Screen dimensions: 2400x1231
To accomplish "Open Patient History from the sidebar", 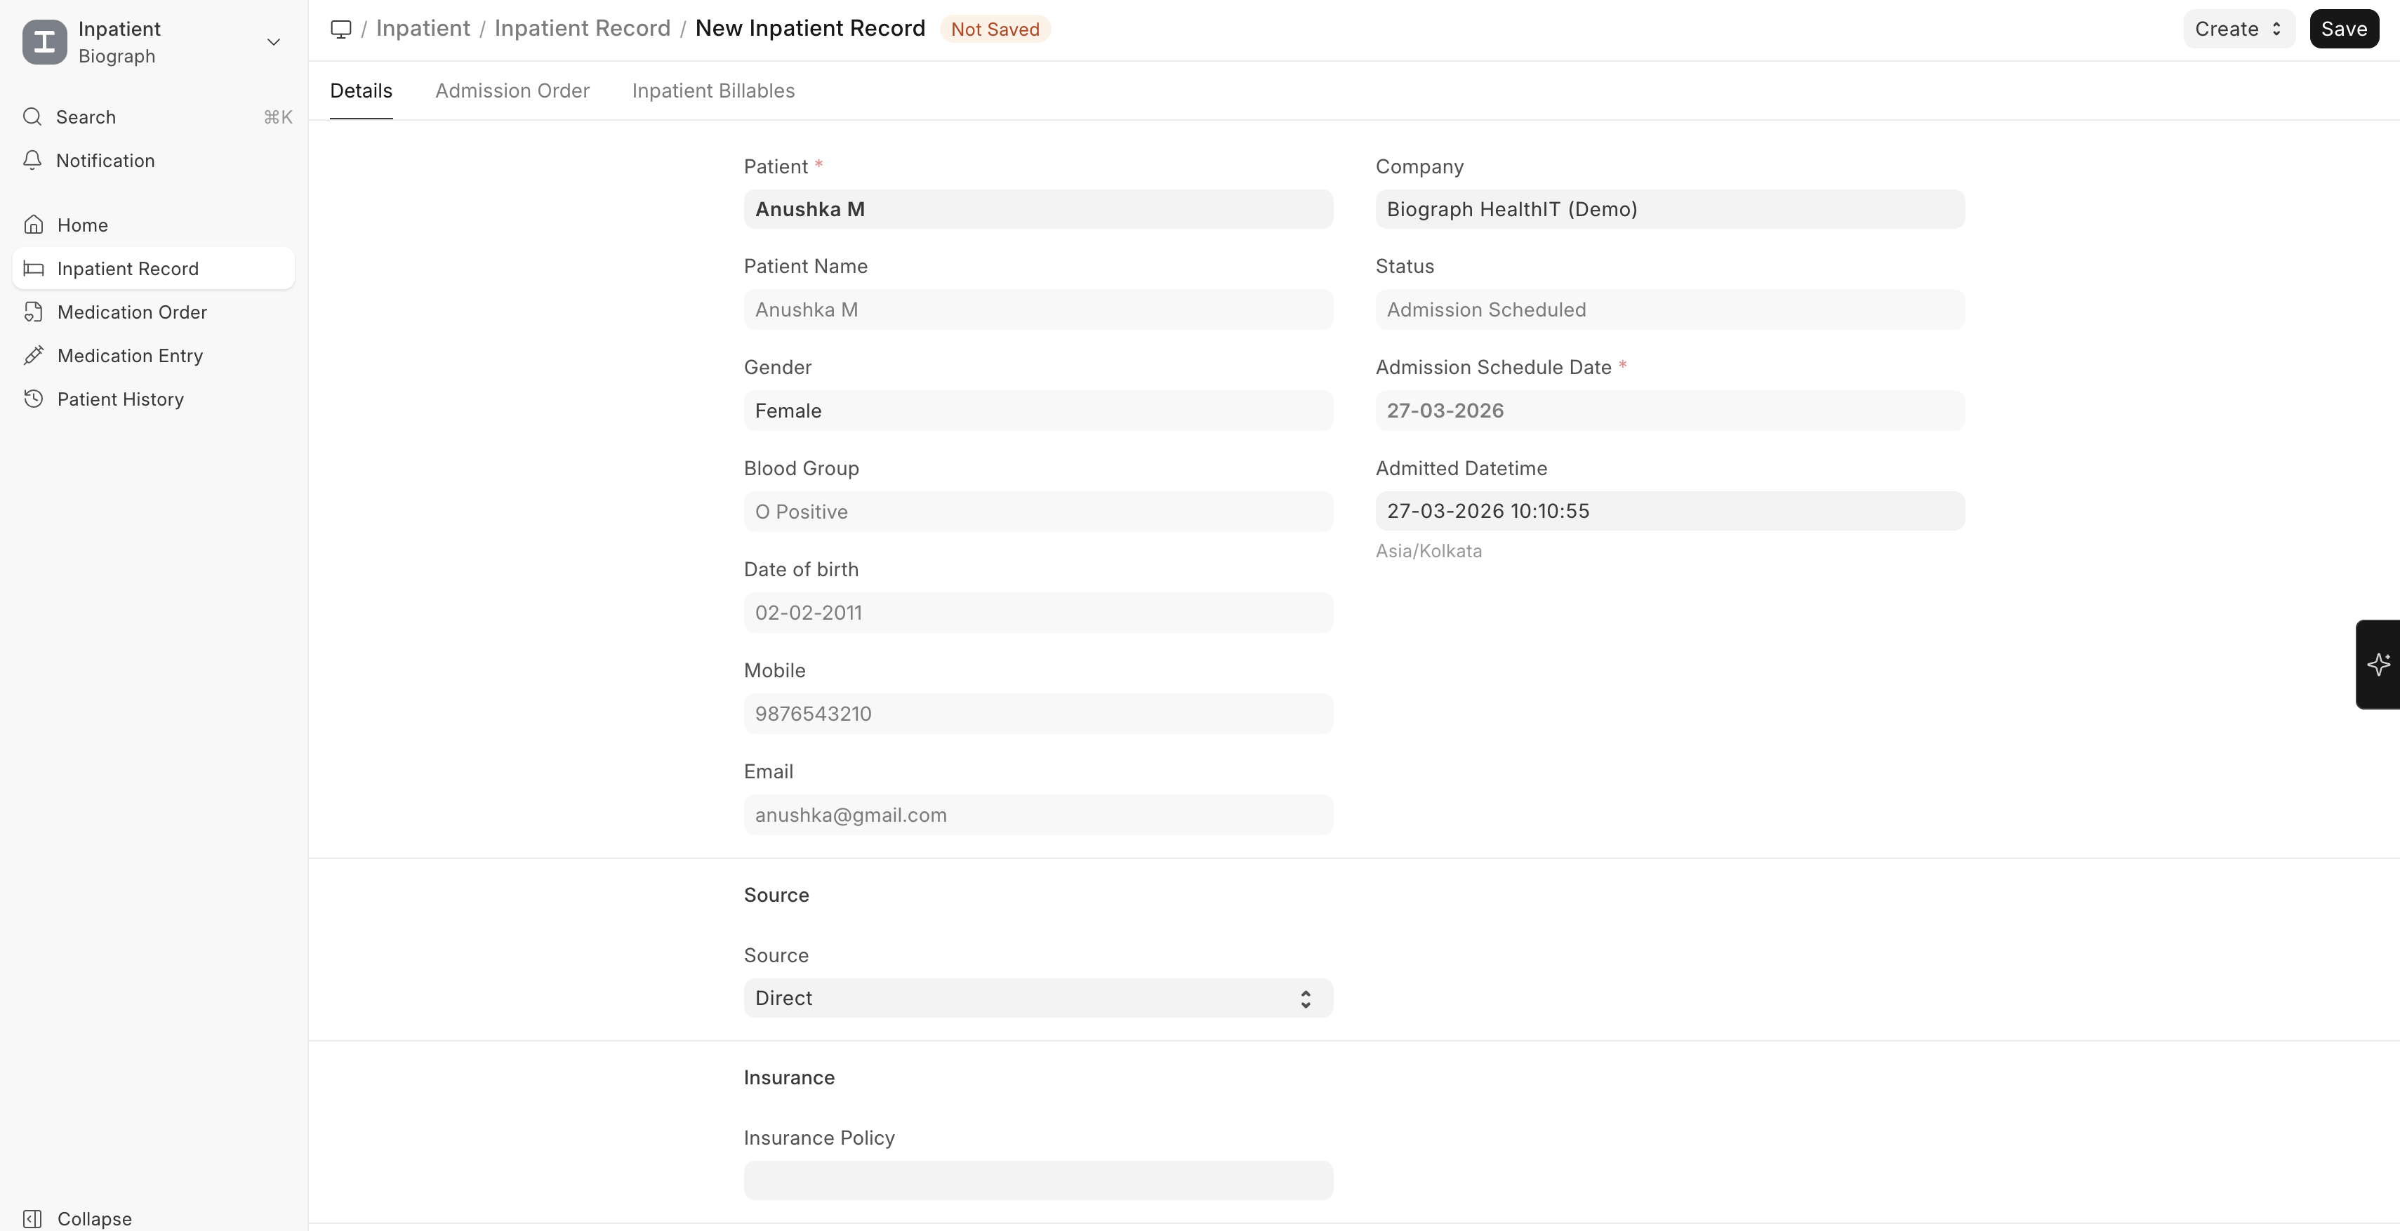I will pyautogui.click(x=120, y=399).
